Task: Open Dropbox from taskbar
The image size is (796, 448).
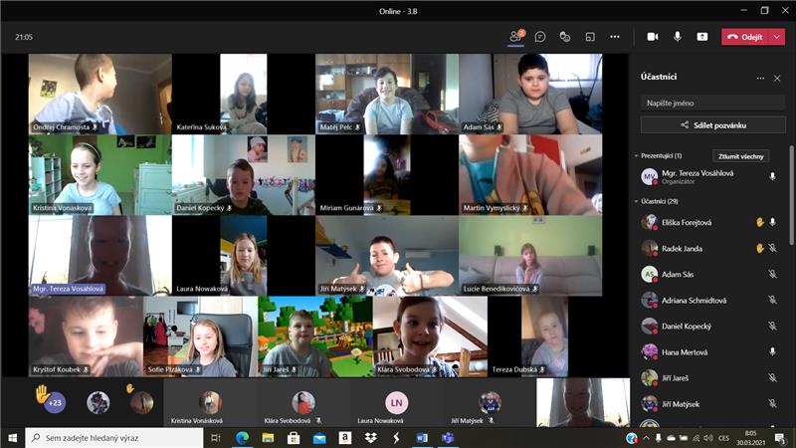Action: coord(370,438)
